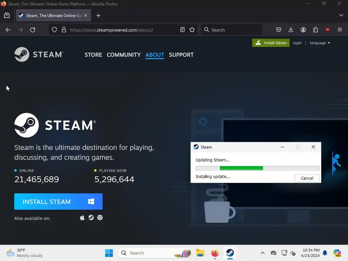Click the Steam logo in header
The height and width of the screenshot is (261, 348).
(x=39, y=54)
